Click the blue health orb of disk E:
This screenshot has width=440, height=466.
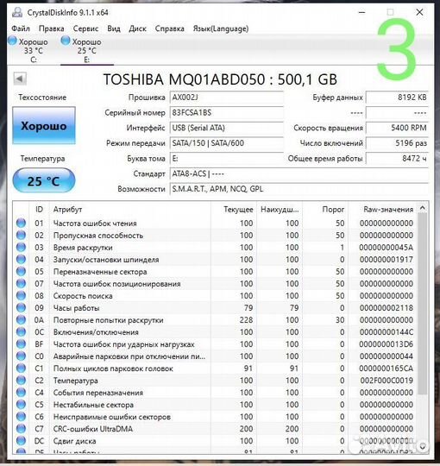66,41
